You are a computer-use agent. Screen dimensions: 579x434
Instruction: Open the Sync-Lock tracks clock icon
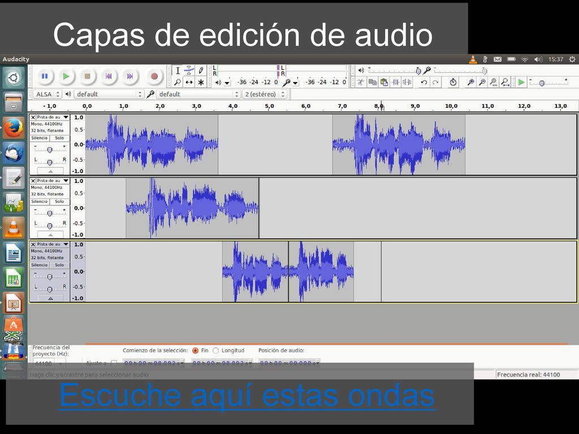pos(453,82)
